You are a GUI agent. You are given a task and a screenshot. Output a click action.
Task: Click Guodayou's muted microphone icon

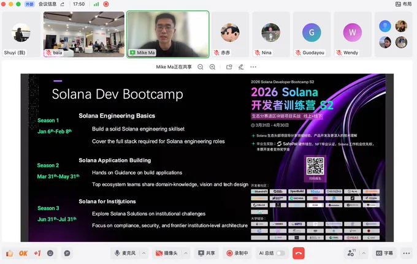click(298, 53)
